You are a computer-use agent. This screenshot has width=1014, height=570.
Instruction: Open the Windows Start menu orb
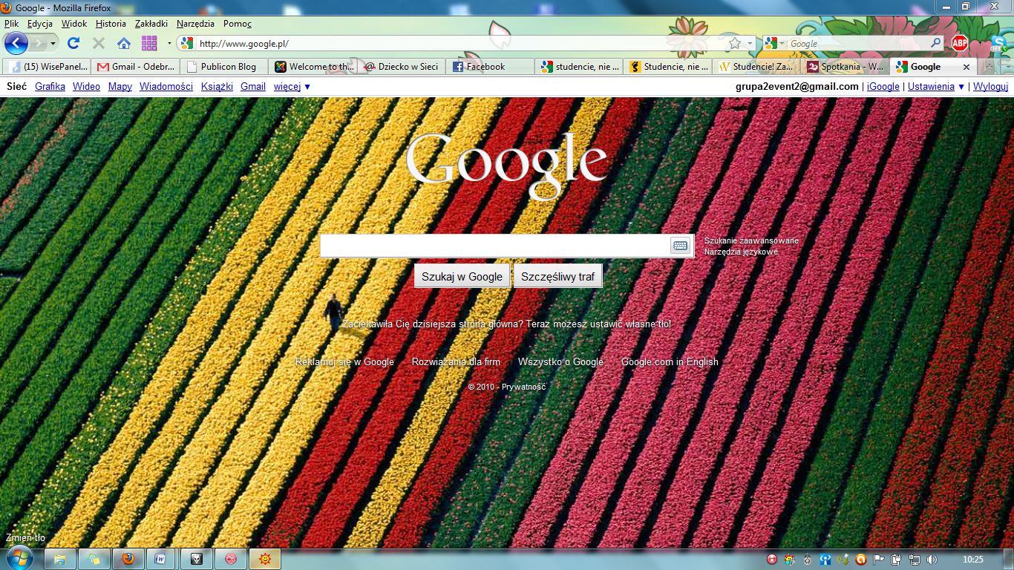coord(19,558)
